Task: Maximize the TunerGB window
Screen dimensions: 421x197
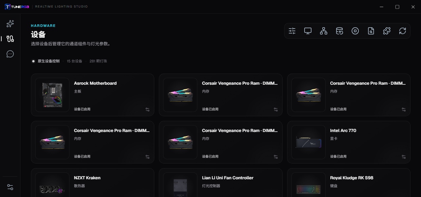Action: [397, 7]
